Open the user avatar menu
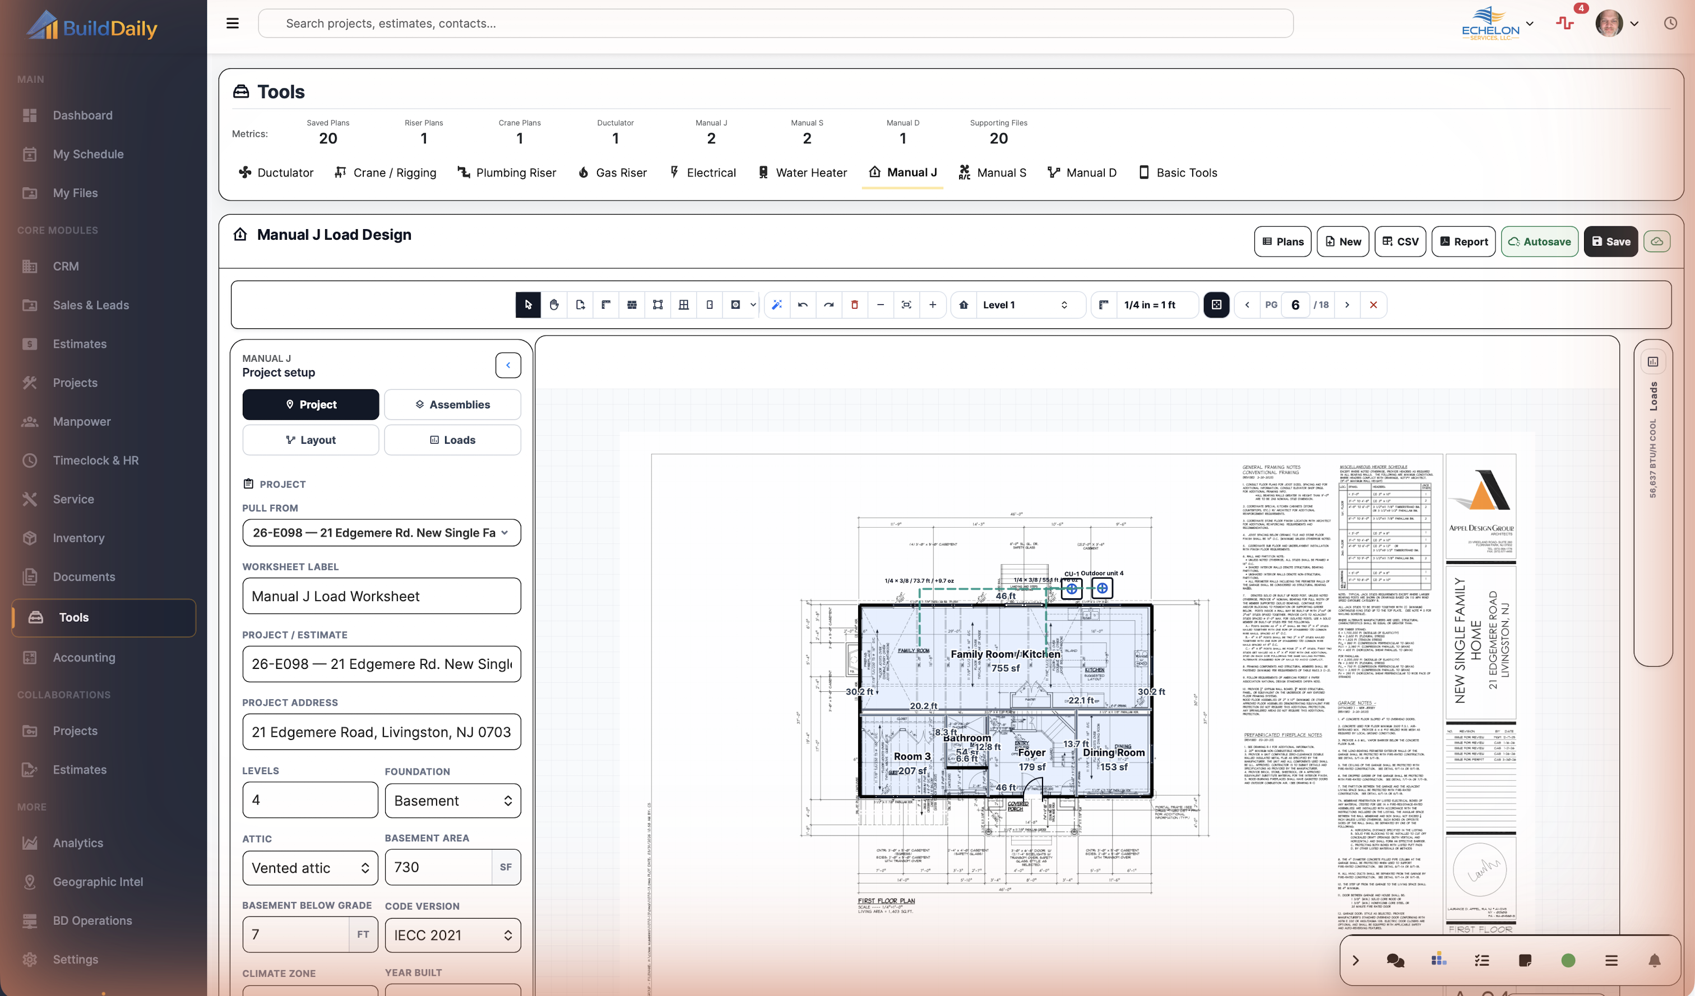 pos(1617,24)
